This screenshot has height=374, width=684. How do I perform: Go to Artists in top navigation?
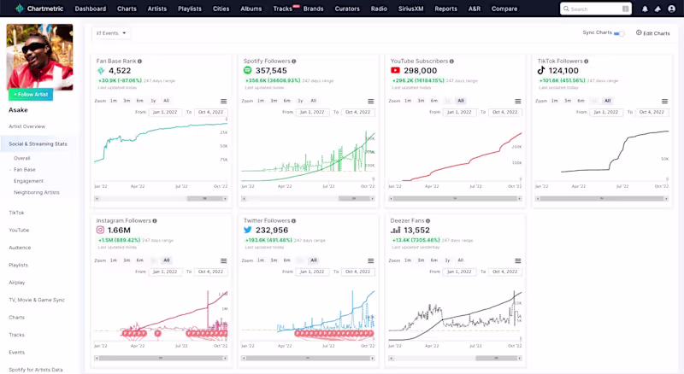pos(157,9)
